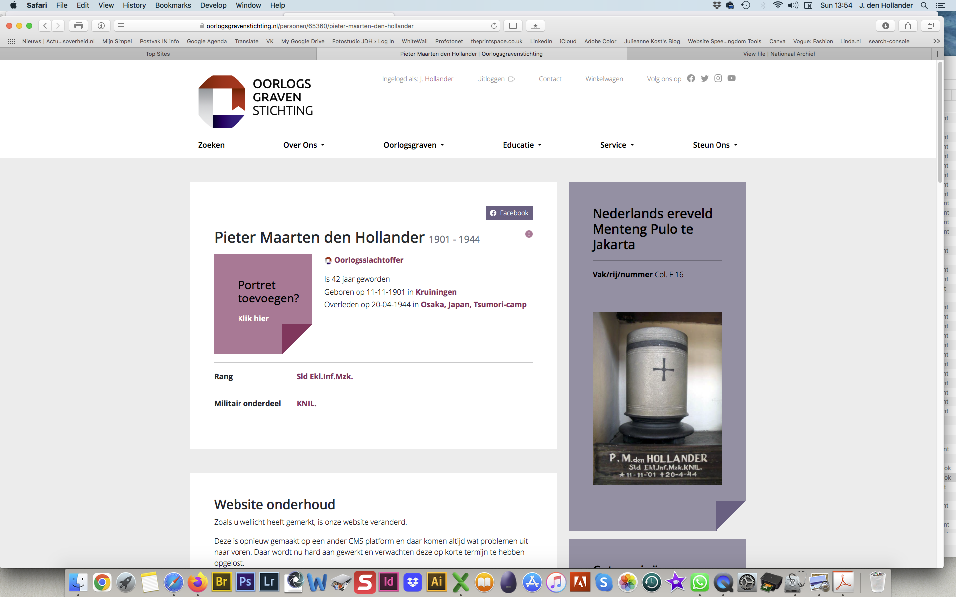Open the Bookmarks menu in the menu bar

click(173, 5)
